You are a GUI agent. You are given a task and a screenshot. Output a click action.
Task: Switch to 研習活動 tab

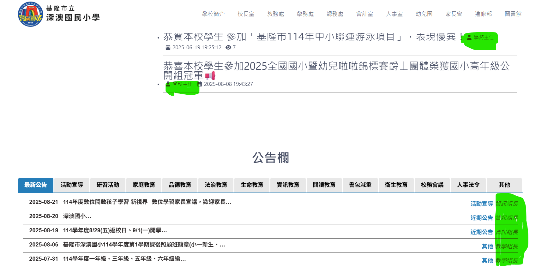[108, 185]
